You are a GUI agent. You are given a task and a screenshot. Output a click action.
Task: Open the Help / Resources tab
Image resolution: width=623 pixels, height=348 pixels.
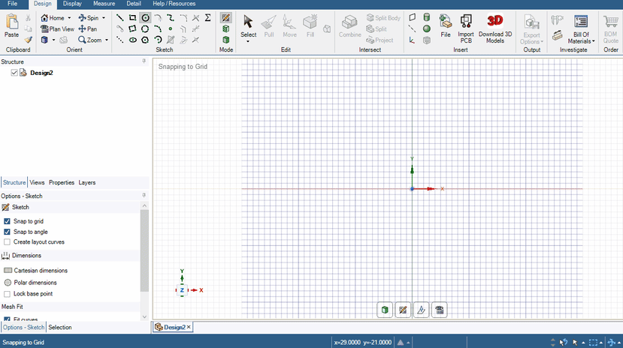pos(174,4)
